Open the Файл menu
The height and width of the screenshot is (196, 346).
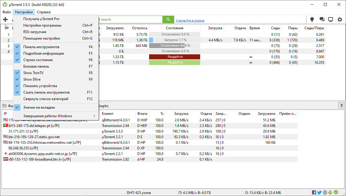point(6,12)
